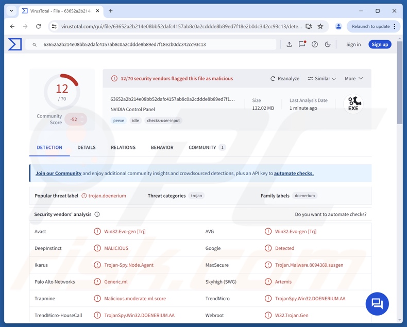407x327 pixels.
Task: Expand the Similar dropdown
Action: pyautogui.click(x=322, y=78)
